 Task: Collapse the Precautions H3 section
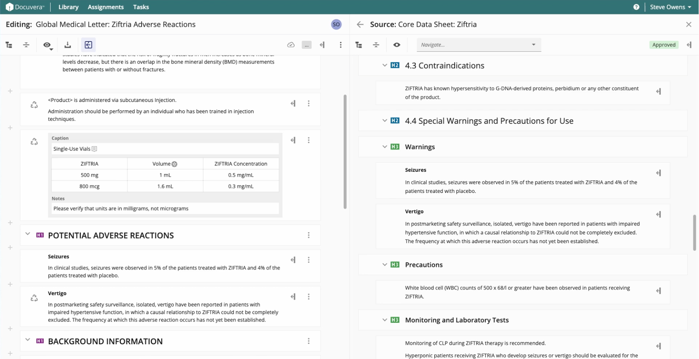coord(384,265)
